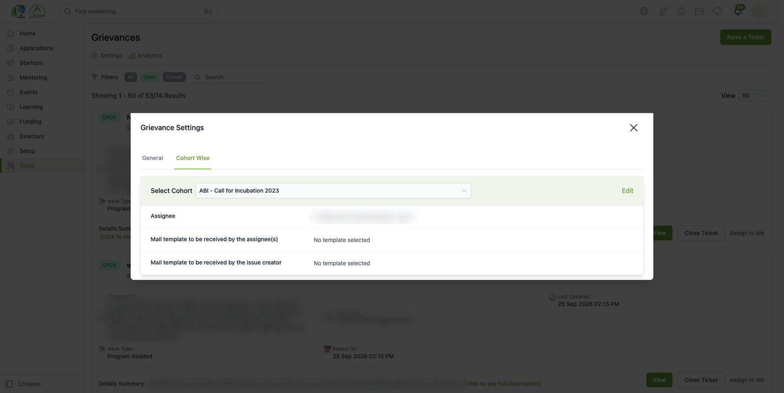Viewport: 784px width, 393px height.
Task: Open the Analytics link
Action: point(145,55)
